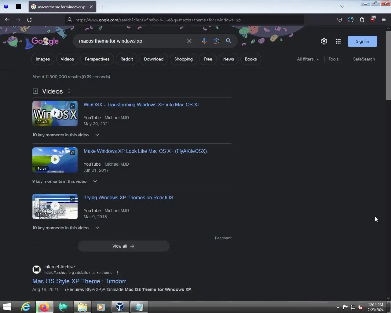391x313 pixels.
Task: Select the Reddit filter chip
Action: coord(127,59)
